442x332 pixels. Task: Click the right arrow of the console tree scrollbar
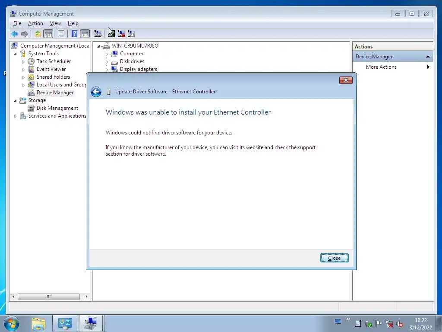pyautogui.click(x=86, y=297)
